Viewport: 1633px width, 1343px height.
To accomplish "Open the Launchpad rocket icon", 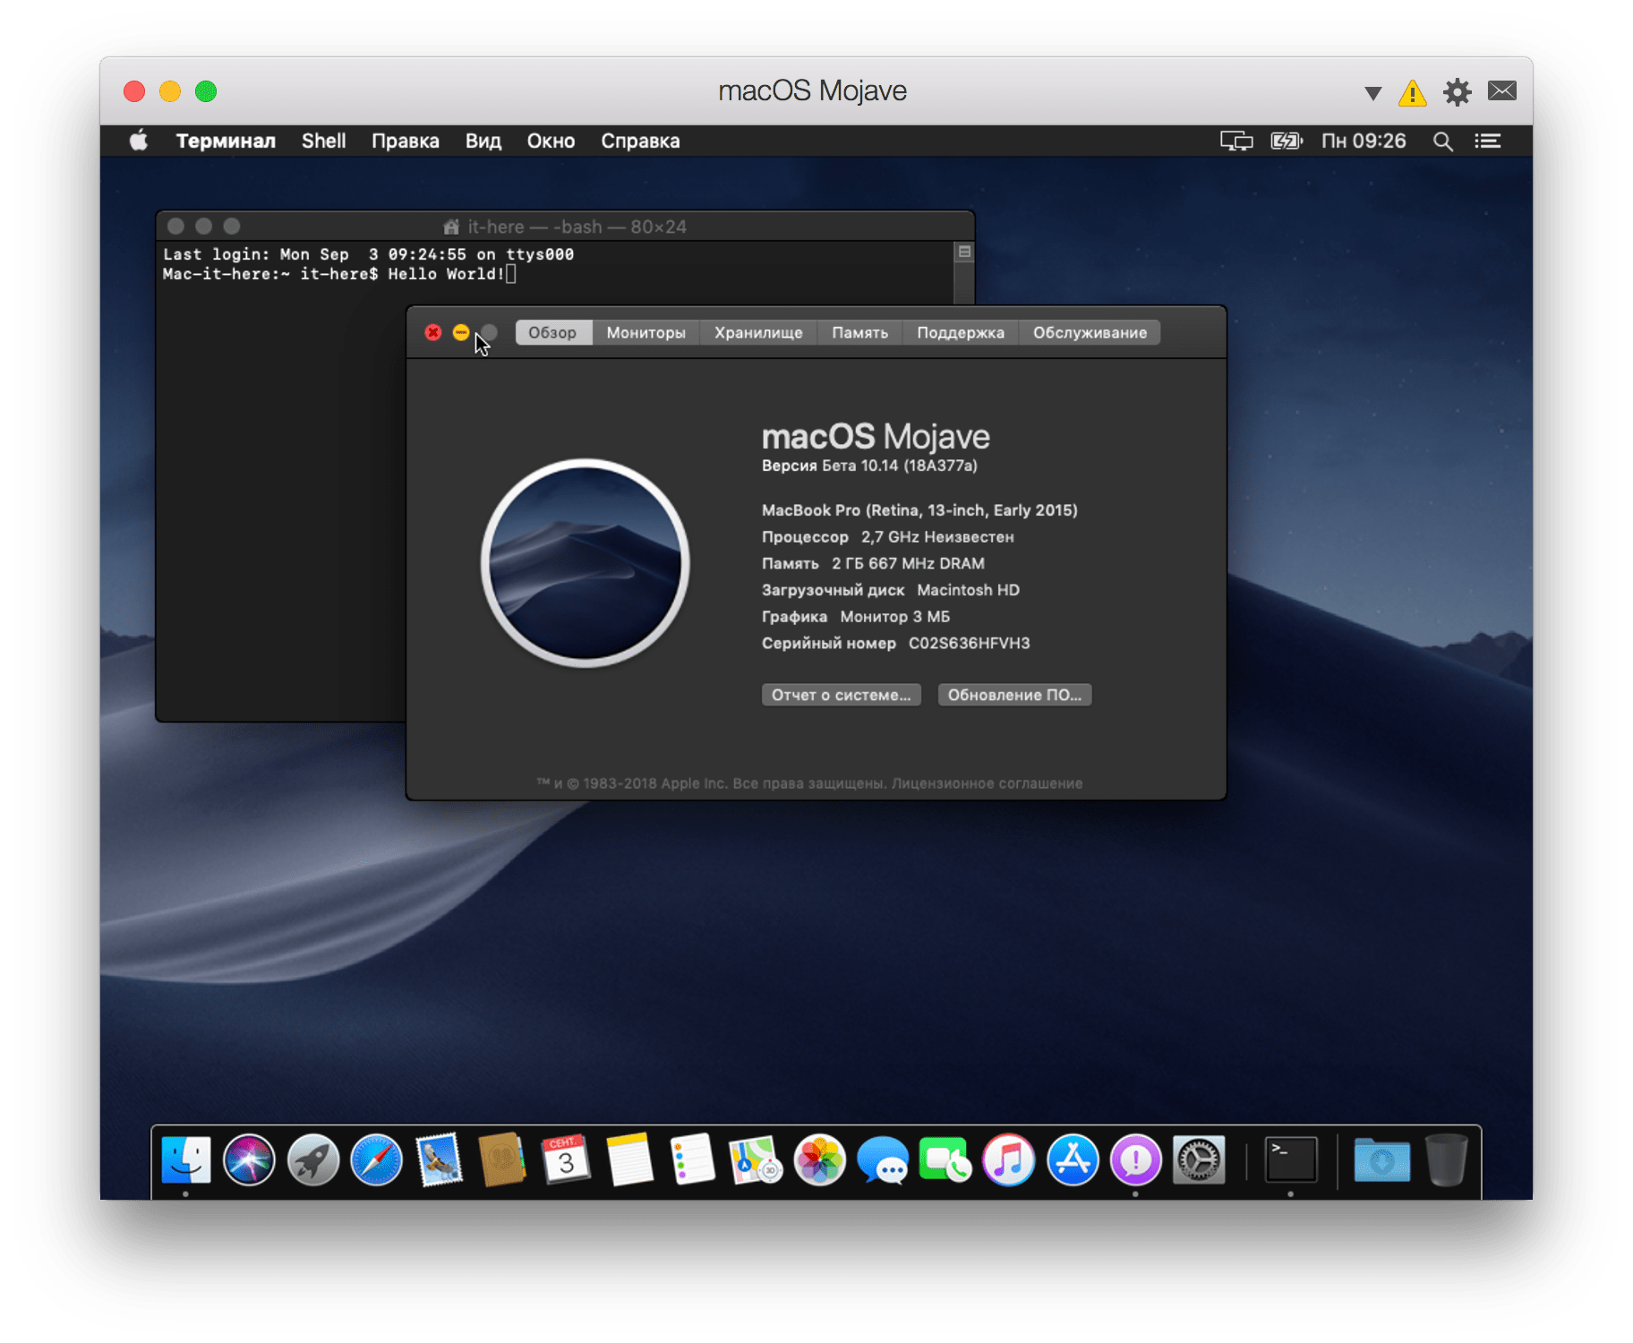I will 312,1160.
